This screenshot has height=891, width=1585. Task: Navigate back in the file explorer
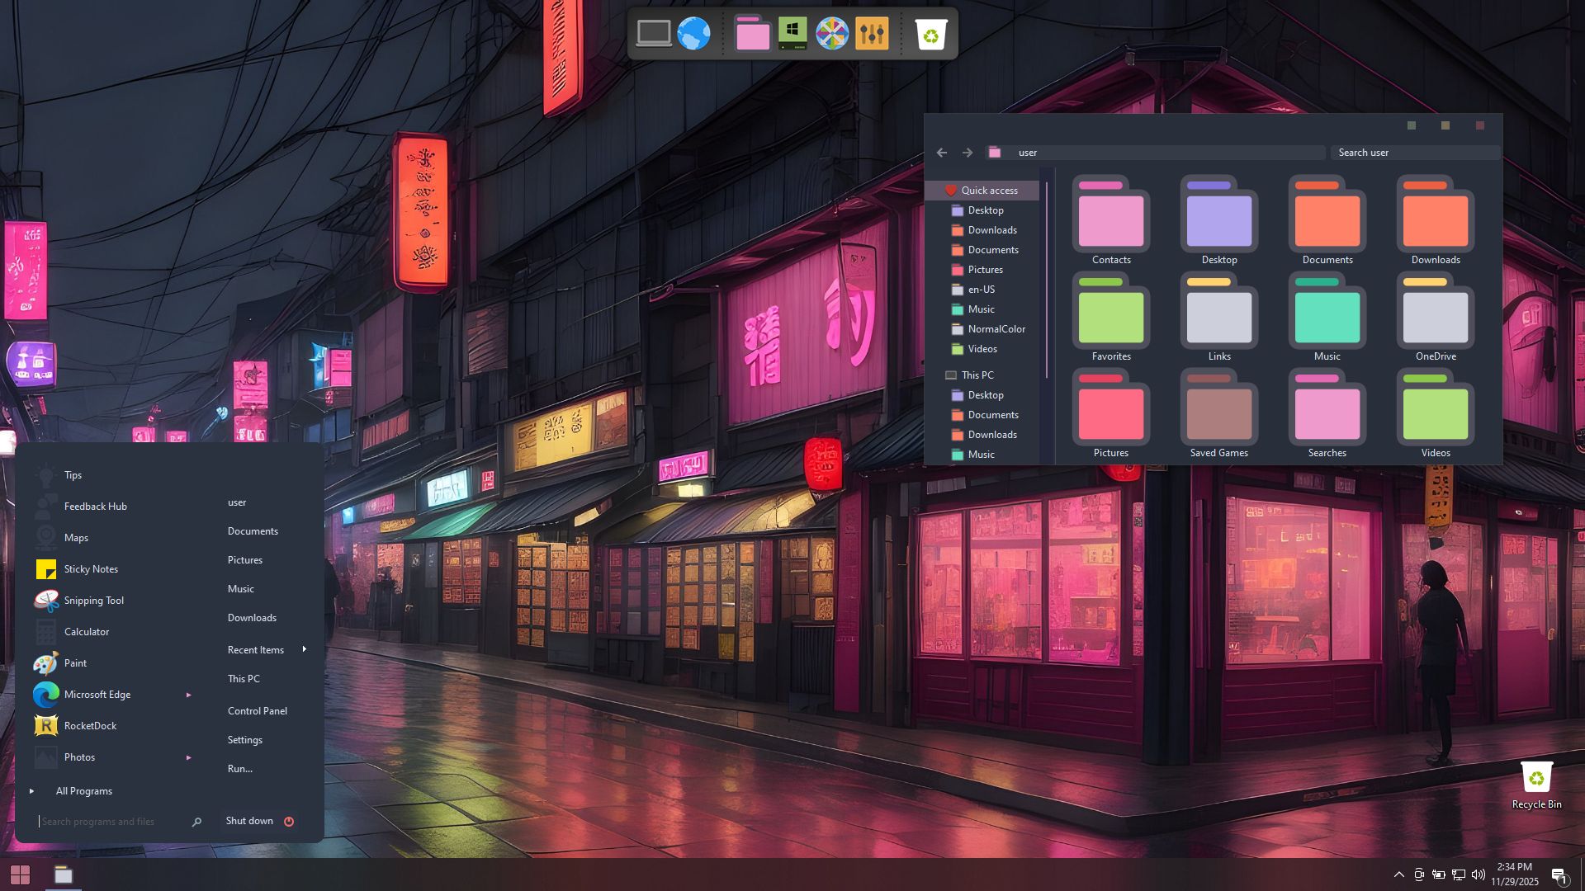[x=942, y=153]
